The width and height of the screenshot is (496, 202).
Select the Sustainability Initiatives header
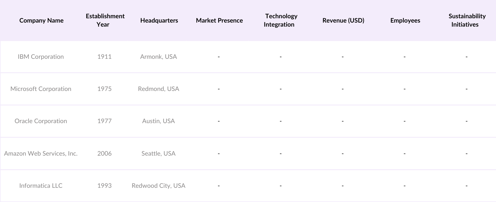click(x=467, y=20)
